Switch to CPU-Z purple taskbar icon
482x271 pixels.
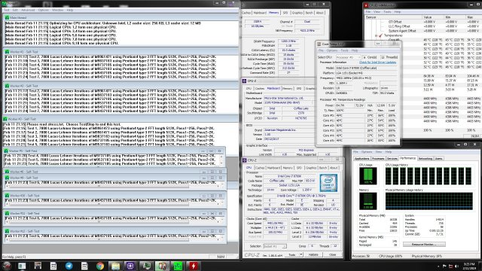[x=130, y=266]
